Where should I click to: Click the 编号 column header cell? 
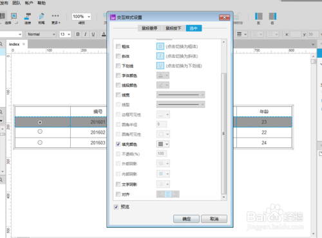[x=89, y=111]
